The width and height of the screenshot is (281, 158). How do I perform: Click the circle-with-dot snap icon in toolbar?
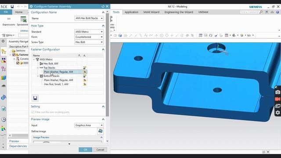coord(162,36)
